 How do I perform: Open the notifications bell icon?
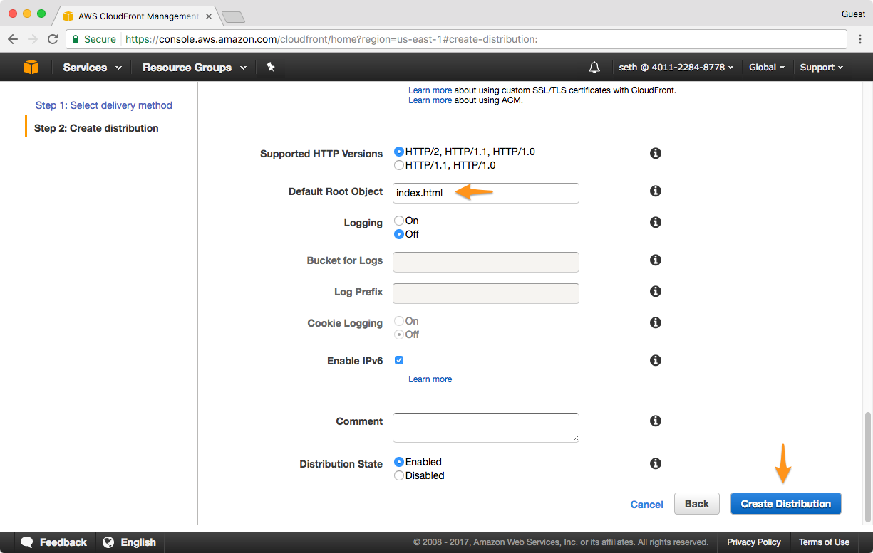[x=594, y=67]
